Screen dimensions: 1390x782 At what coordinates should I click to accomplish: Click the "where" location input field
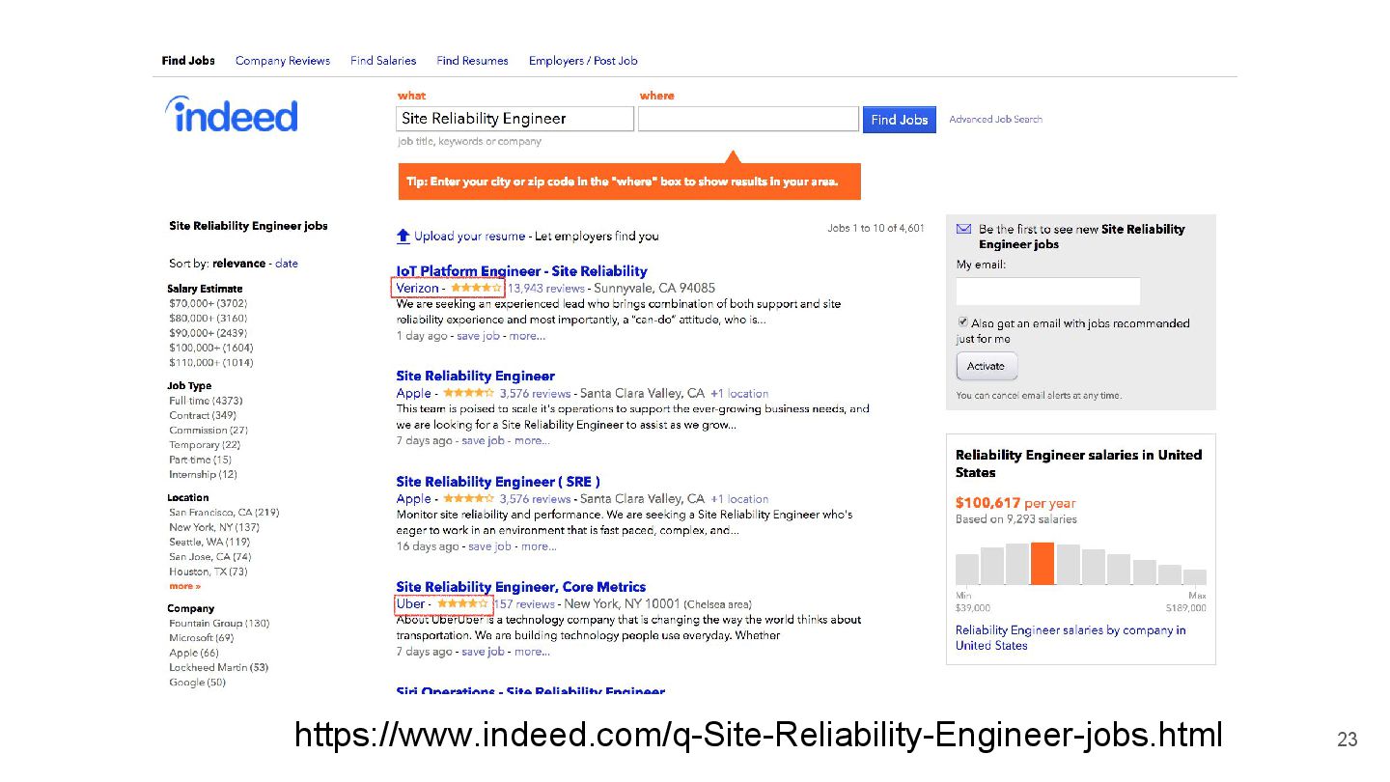(x=748, y=119)
